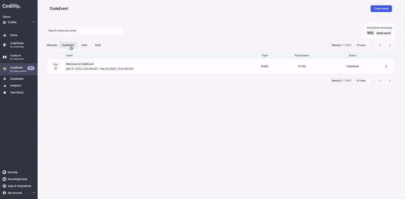The image size is (405, 199).
Task: Select CodeEvent for mass events
Action: [18, 69]
